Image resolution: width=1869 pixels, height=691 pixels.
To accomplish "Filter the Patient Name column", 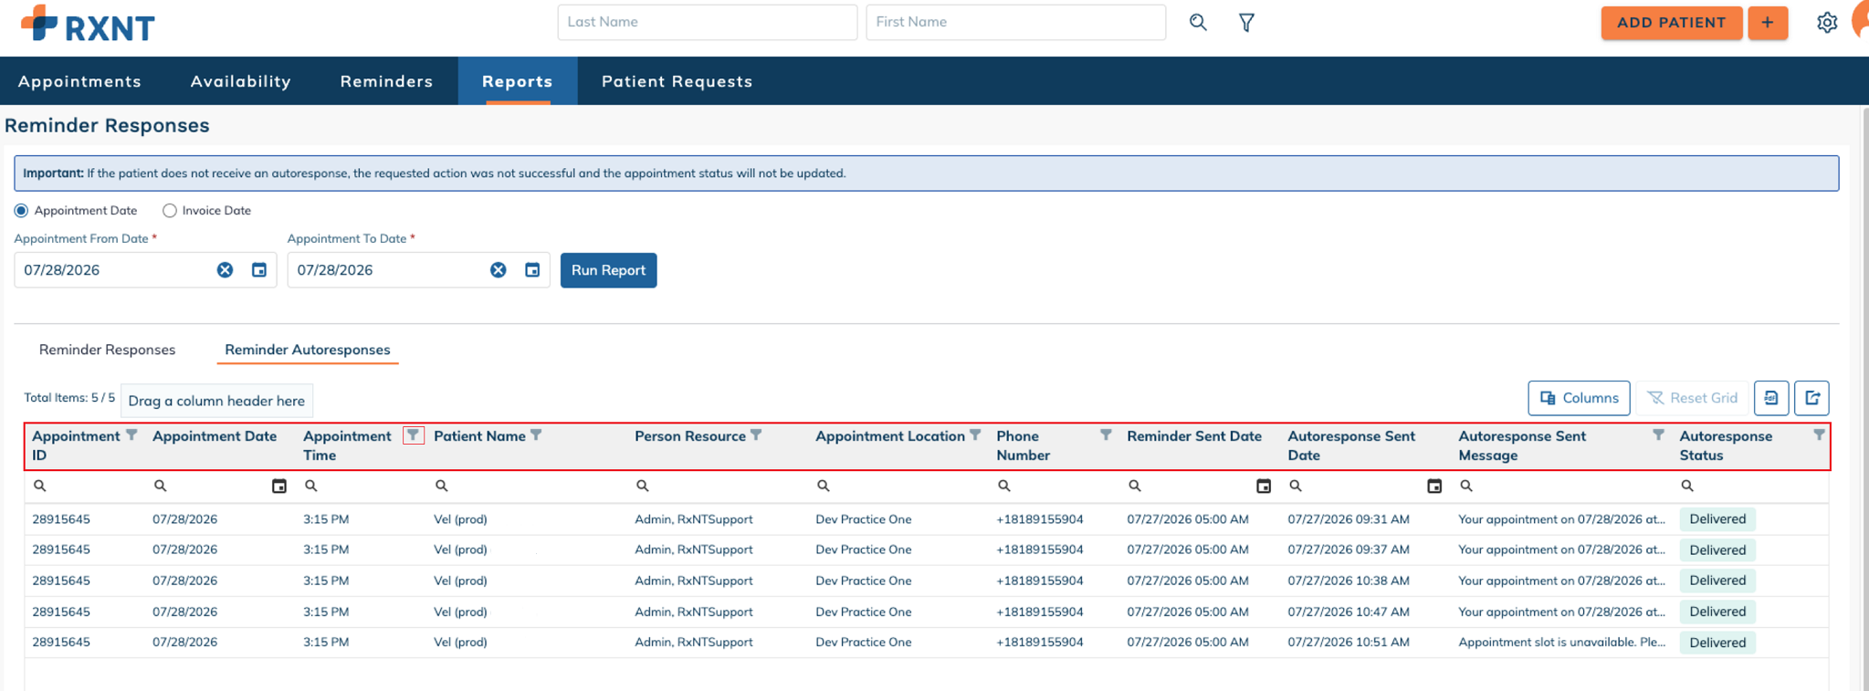I will [536, 435].
